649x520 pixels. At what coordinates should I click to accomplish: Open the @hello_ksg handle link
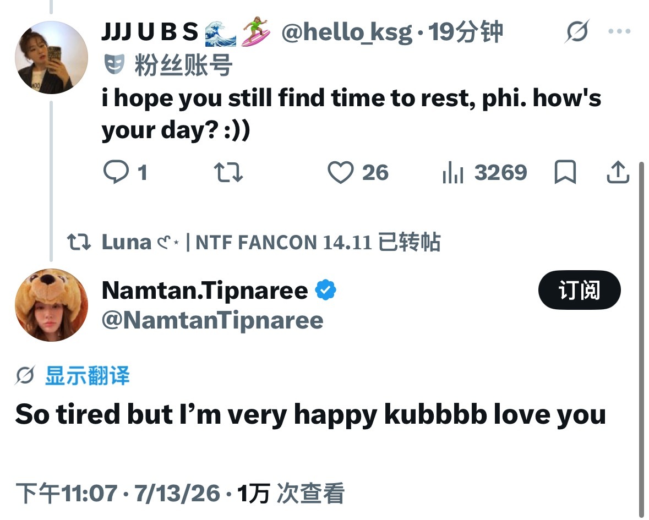[x=347, y=32]
